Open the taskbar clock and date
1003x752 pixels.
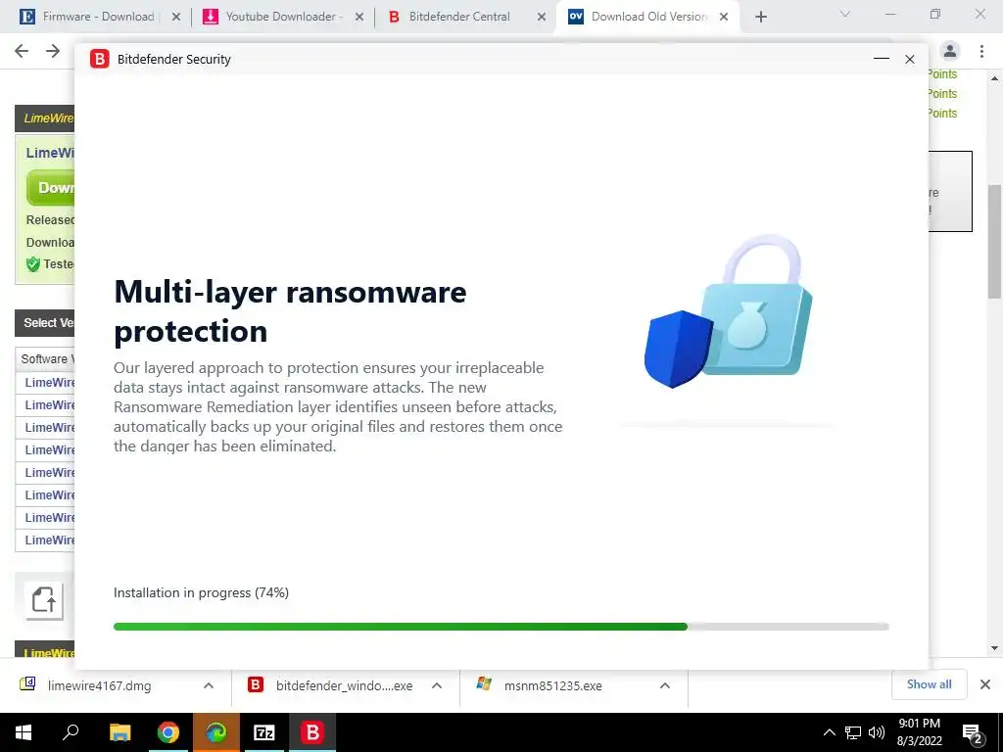tap(919, 732)
